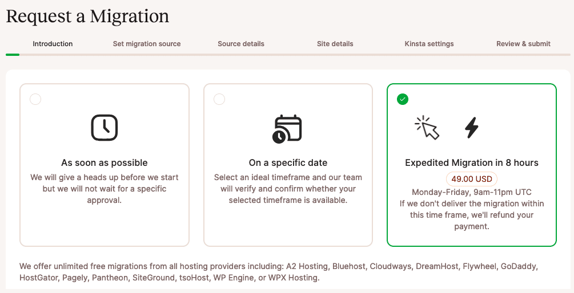The width and height of the screenshot is (574, 293).
Task: Open the Site details step
Action: tap(335, 44)
